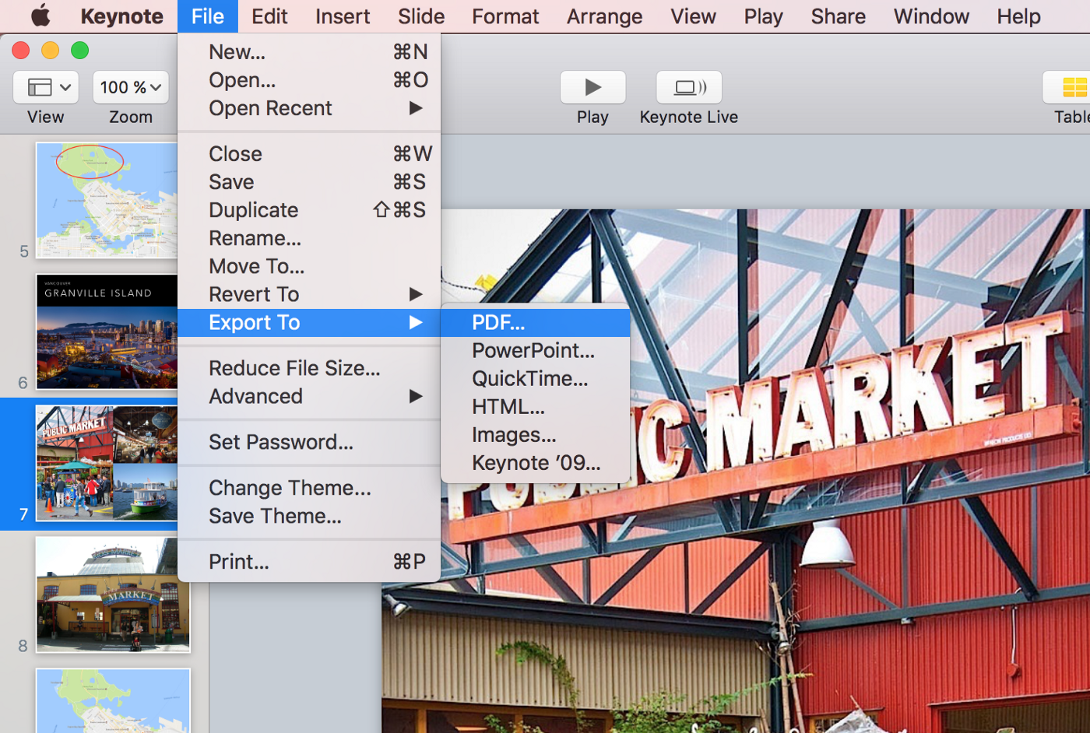Select slide 8 market building thumbnail
The width and height of the screenshot is (1090, 733).
(x=113, y=594)
